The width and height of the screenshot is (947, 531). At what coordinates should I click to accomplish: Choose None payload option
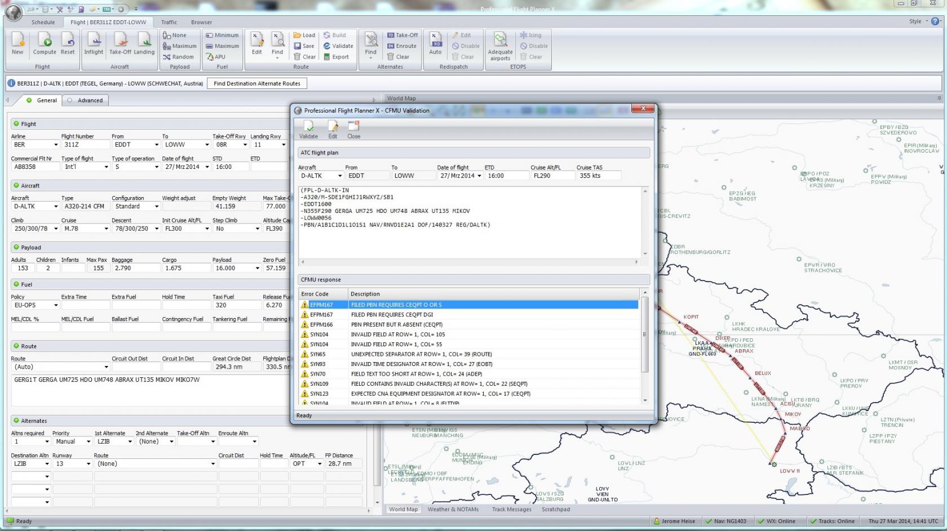pyautogui.click(x=175, y=35)
